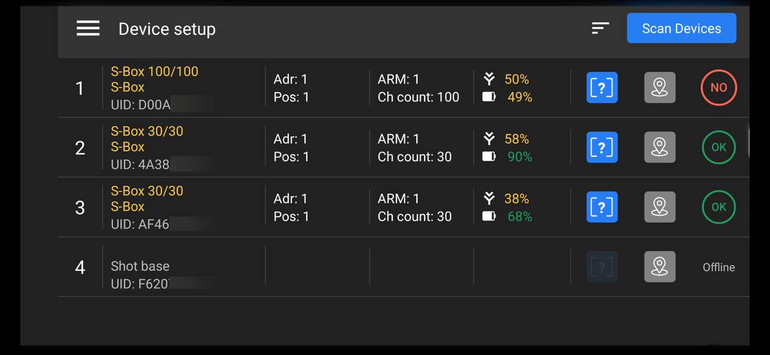Open location pin for device 3

(x=659, y=207)
